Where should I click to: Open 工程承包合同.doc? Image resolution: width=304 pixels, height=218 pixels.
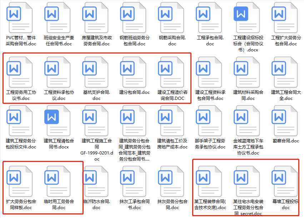pos(209,16)
